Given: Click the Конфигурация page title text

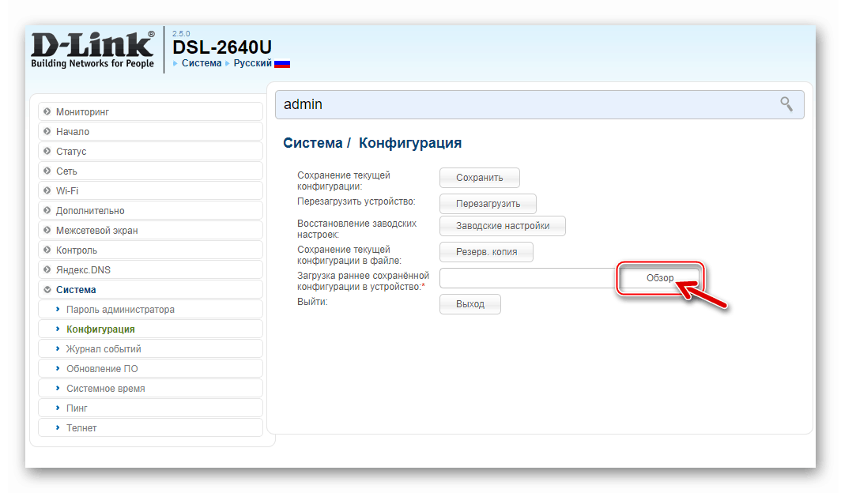Looking at the screenshot, I should [x=410, y=143].
